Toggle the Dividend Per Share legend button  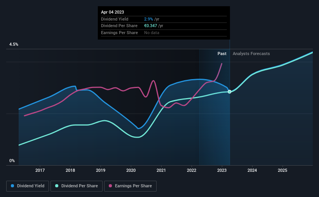point(77,186)
